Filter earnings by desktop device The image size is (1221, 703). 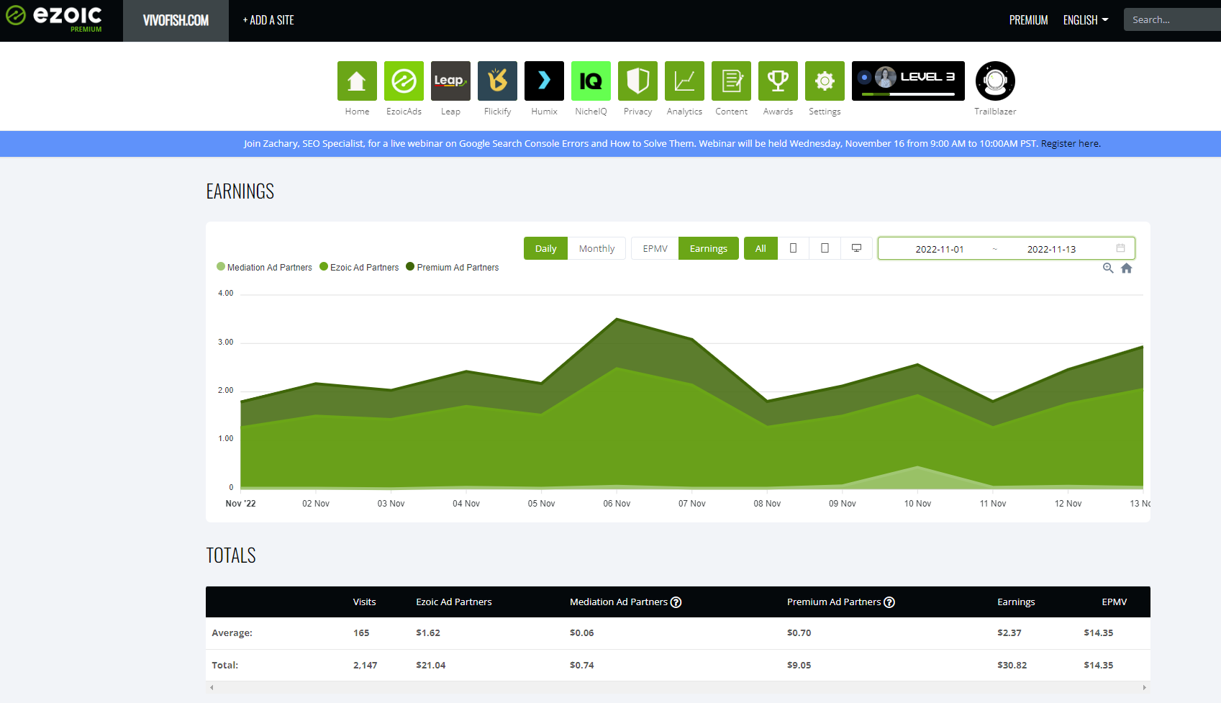(856, 248)
